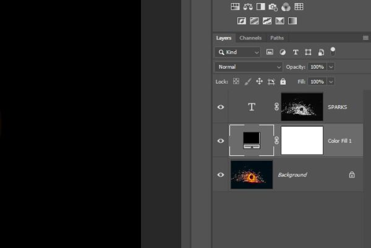371x248 pixels.
Task: Hide the SPARKS layer
Action: (221, 107)
